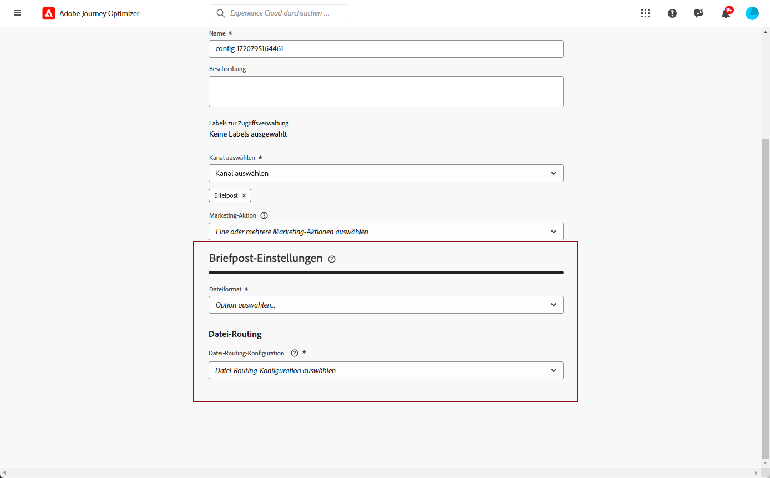Viewport: 770px width, 478px height.
Task: Click into the Beschreibung text area
Action: pos(386,92)
